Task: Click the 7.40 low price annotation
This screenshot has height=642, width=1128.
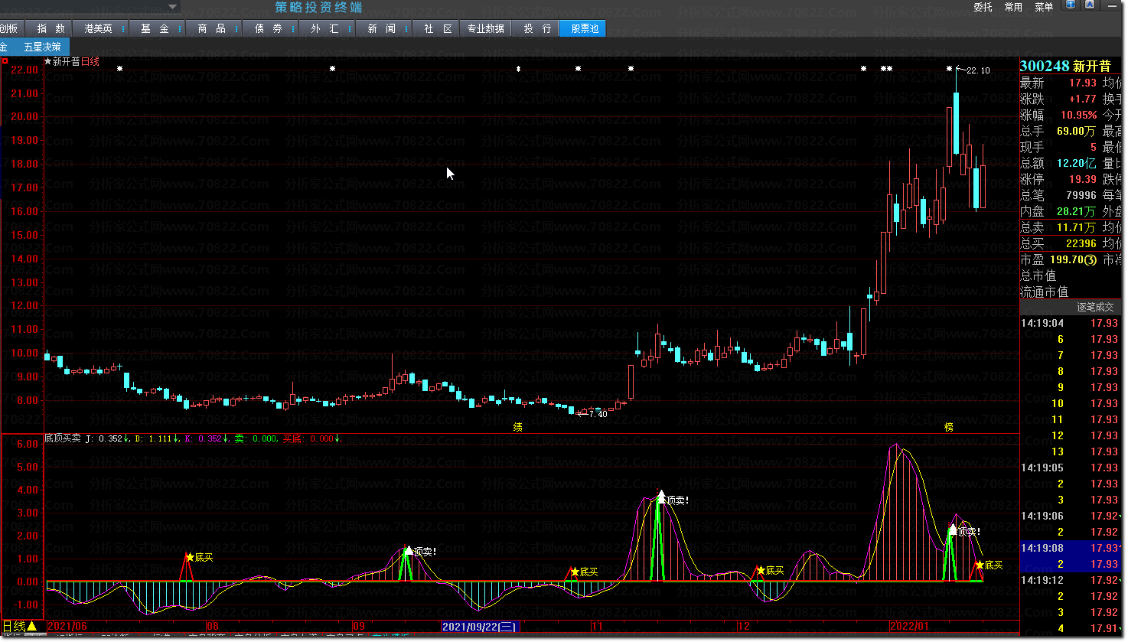Action: coord(594,414)
